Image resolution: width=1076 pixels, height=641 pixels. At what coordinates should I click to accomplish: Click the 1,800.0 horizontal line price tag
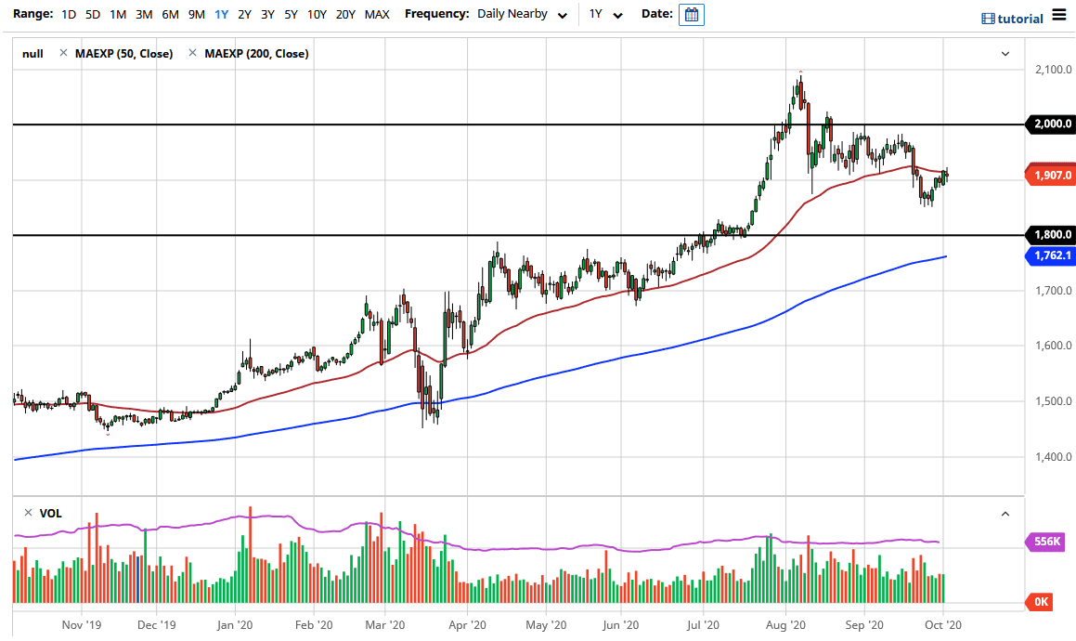tap(1050, 235)
